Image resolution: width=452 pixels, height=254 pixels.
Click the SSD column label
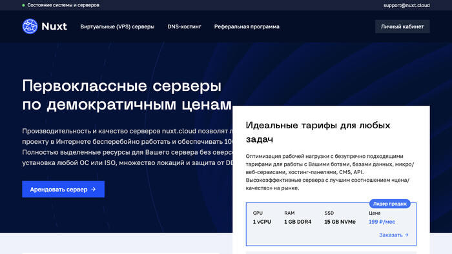329,213
